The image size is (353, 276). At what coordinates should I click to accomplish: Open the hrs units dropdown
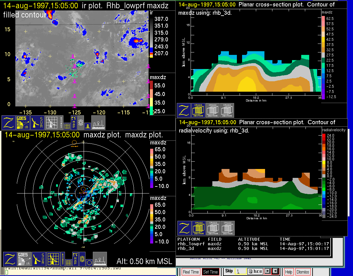tap(255, 271)
